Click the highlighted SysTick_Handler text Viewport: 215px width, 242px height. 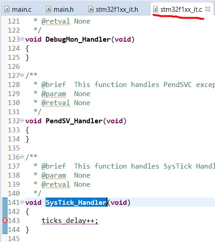(x=76, y=203)
